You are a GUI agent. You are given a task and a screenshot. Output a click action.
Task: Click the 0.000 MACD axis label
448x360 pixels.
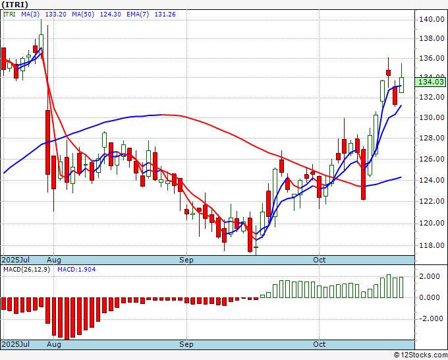[x=430, y=297]
